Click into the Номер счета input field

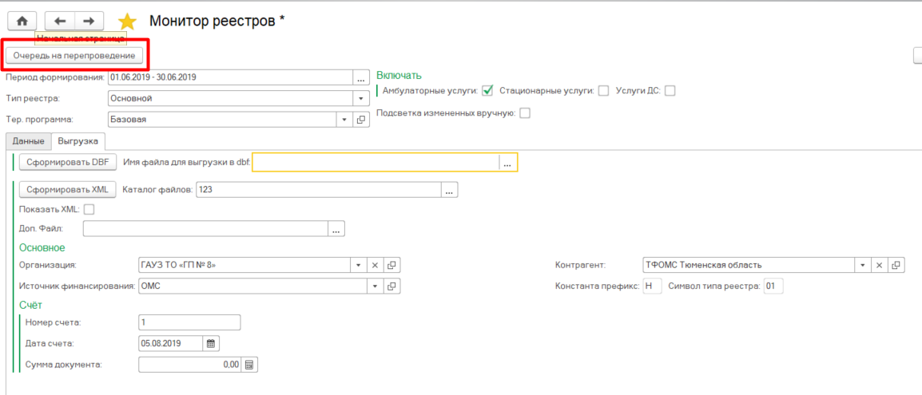[189, 322]
